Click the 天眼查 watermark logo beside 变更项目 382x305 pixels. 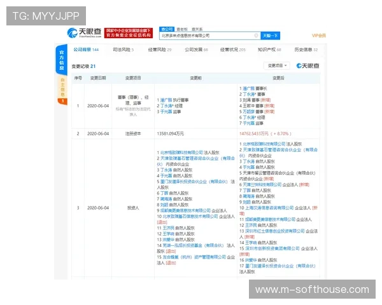pos(308,65)
